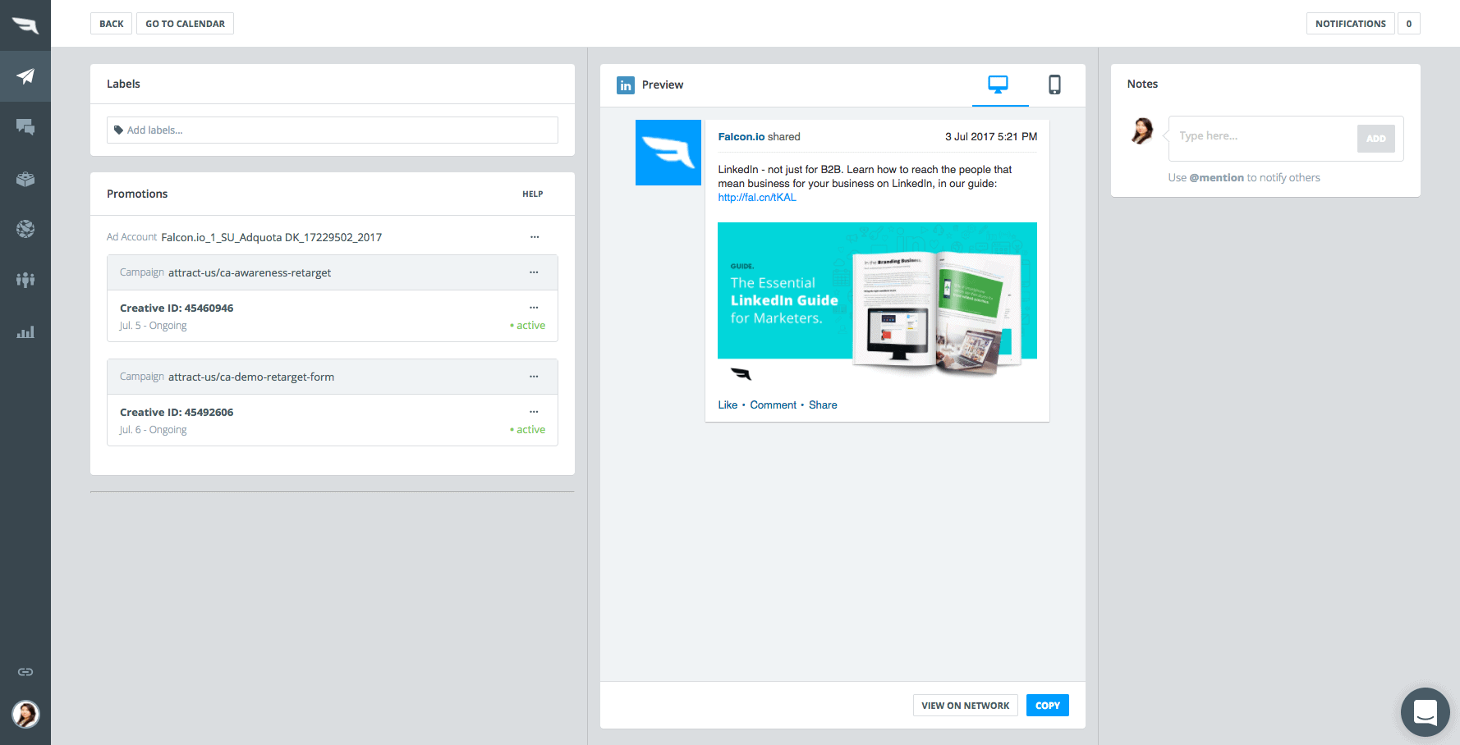Click the Labels panel title
The width and height of the screenshot is (1460, 745).
123,84
